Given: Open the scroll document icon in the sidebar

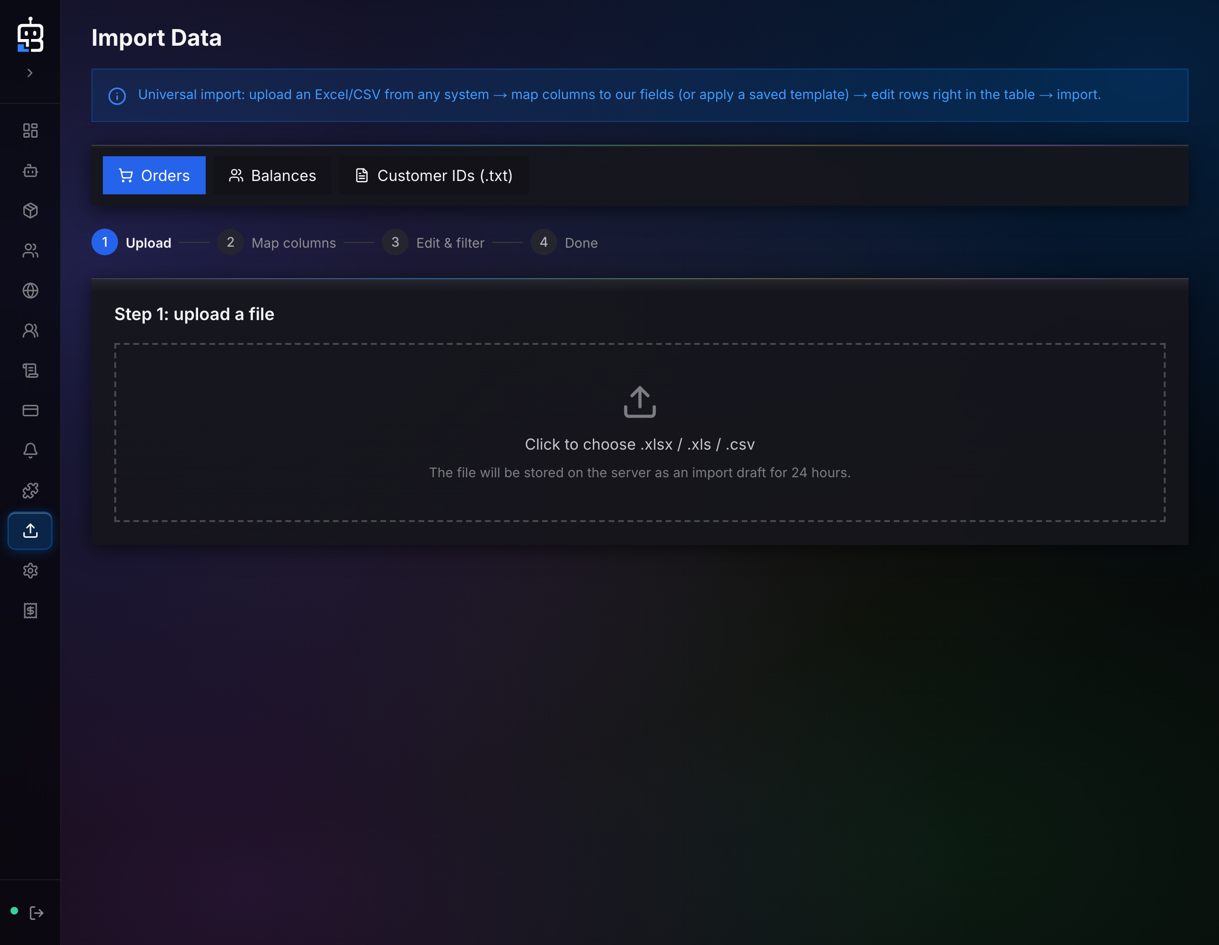Looking at the screenshot, I should pyautogui.click(x=30, y=371).
